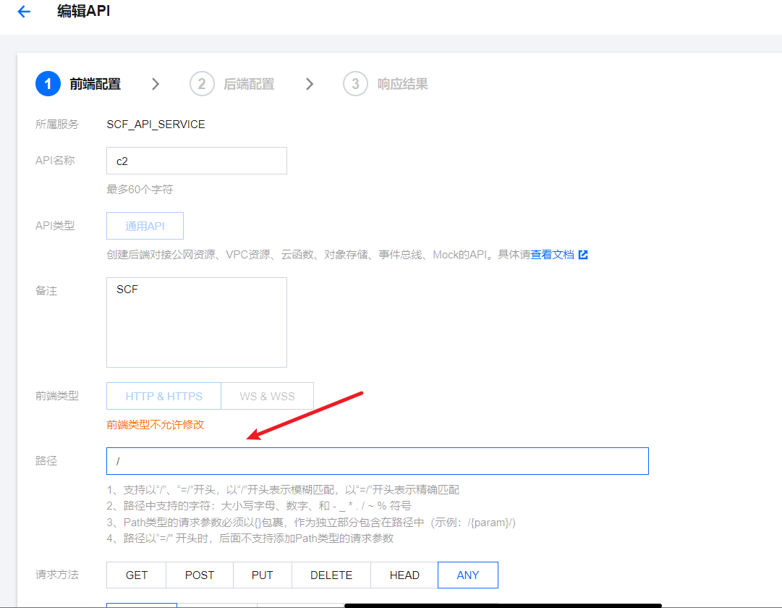This screenshot has width=782, height=608.
Task: Select the ANY request method option
Action: pos(468,575)
